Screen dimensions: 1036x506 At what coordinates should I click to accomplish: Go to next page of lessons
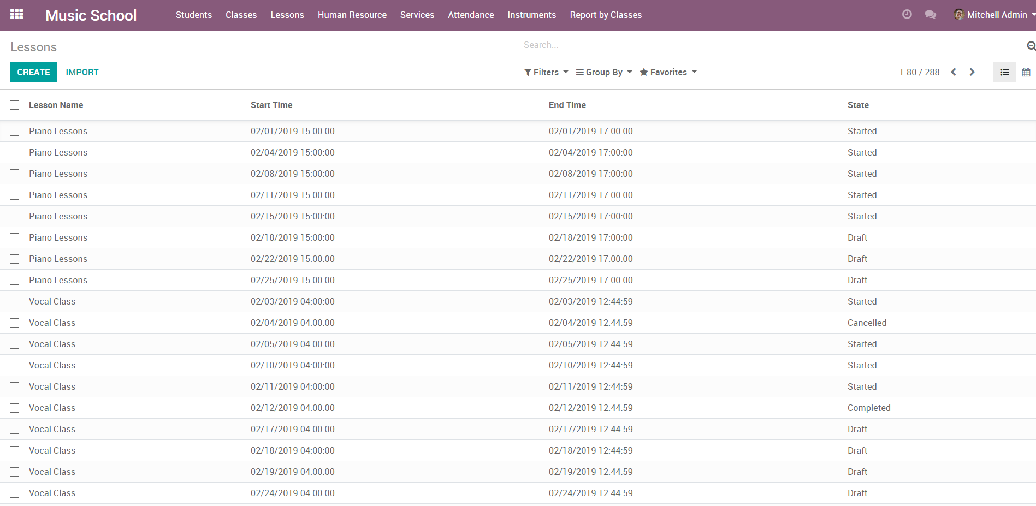click(972, 72)
